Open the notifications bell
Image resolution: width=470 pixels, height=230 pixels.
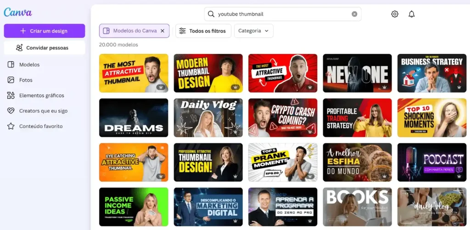coord(412,14)
